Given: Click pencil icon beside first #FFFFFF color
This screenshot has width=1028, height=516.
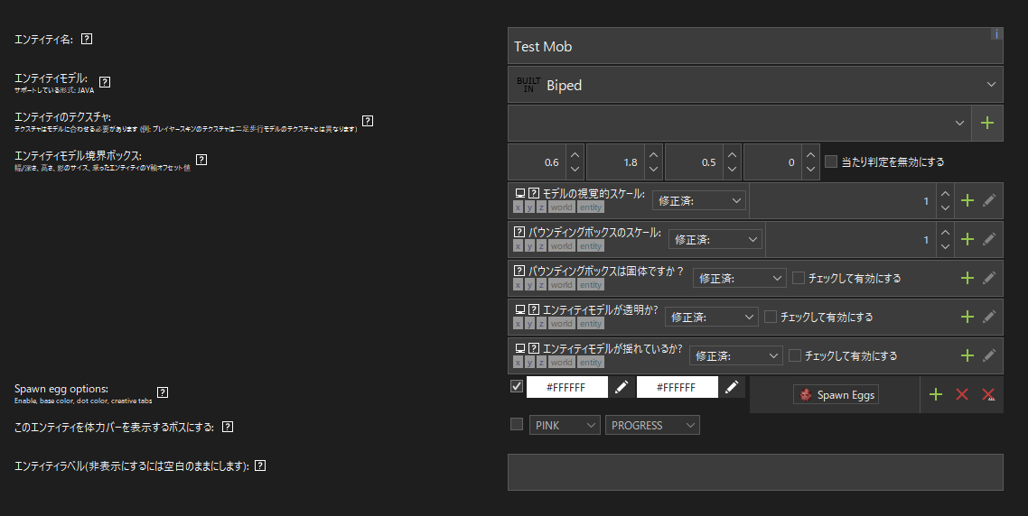Looking at the screenshot, I should point(621,387).
